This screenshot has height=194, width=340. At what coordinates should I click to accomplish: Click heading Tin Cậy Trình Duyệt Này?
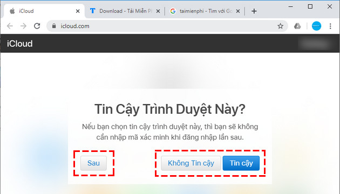170,109
